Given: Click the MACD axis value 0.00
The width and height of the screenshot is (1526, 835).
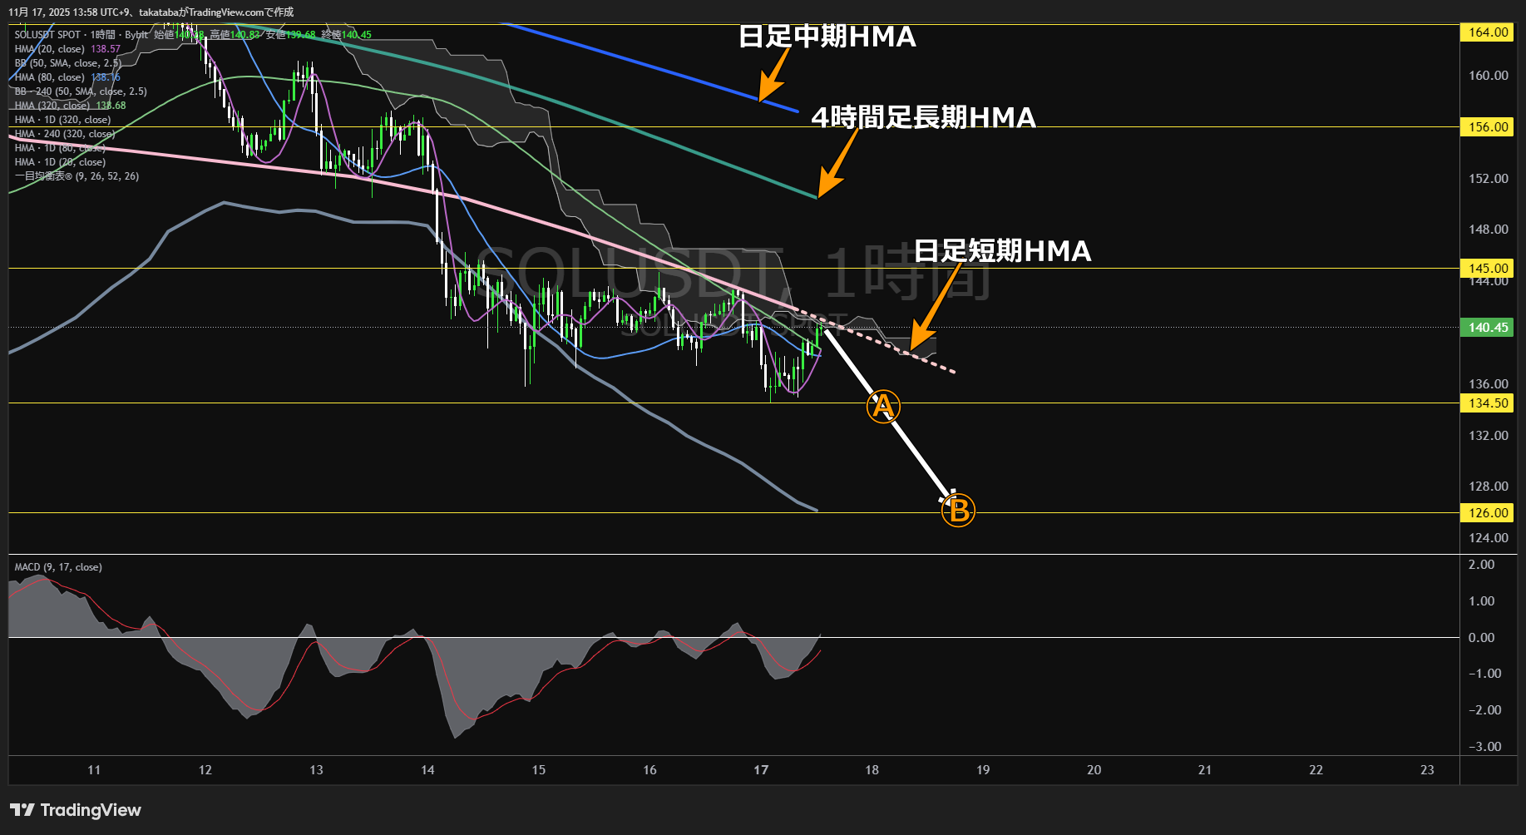Looking at the screenshot, I should tap(1482, 638).
